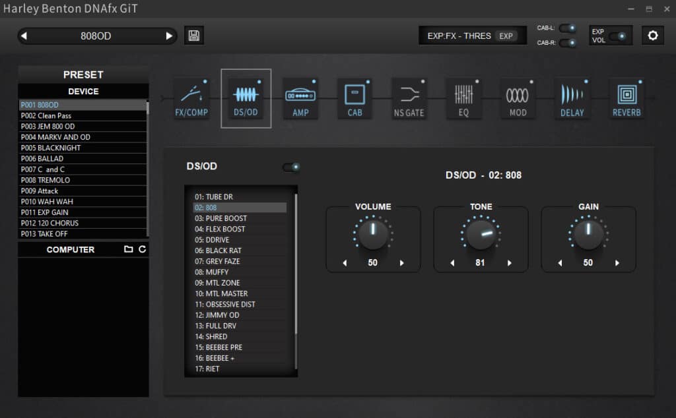Screen dimensions: 676x418
Task: Click the GAIN knob
Action: coord(588,235)
